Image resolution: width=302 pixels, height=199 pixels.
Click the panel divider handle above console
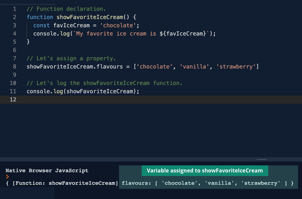(261, 159)
